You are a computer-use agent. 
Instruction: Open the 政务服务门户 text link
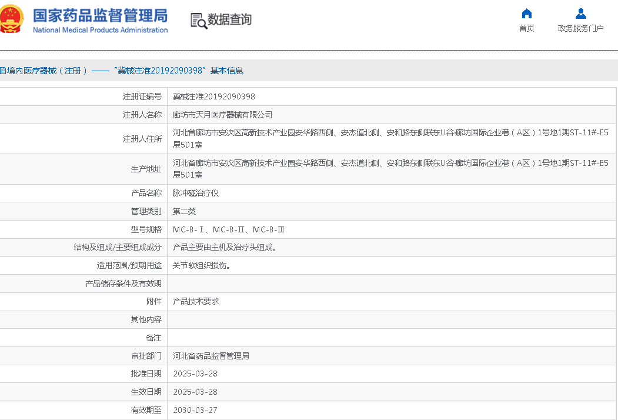(x=580, y=28)
